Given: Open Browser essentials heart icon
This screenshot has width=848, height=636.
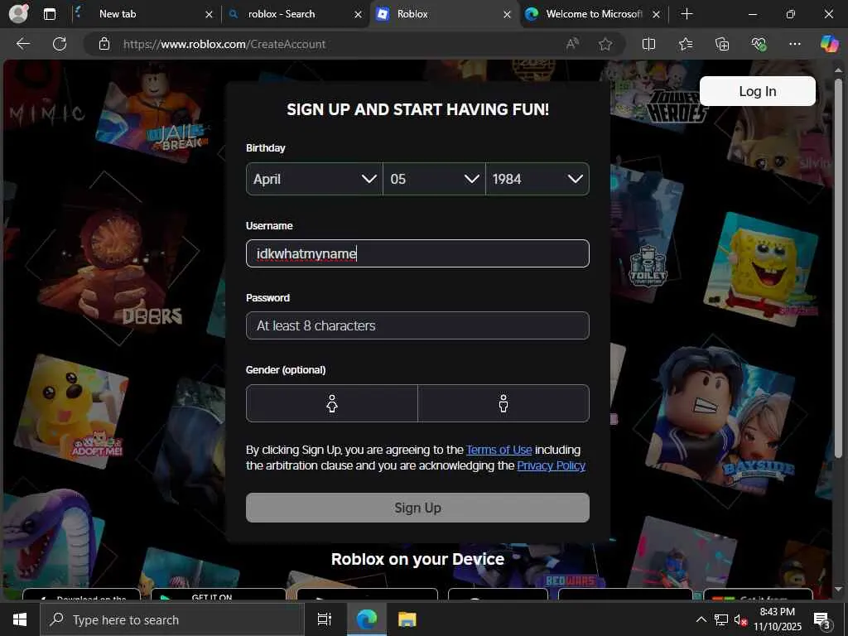Looking at the screenshot, I should (x=759, y=44).
